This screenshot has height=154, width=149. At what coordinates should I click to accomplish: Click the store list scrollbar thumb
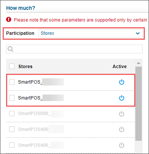click(138, 104)
